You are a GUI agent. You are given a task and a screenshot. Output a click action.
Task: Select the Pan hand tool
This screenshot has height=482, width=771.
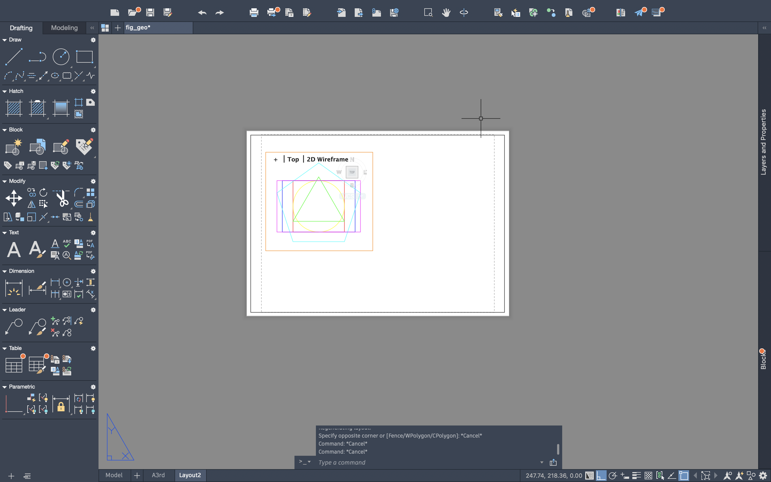tap(446, 12)
